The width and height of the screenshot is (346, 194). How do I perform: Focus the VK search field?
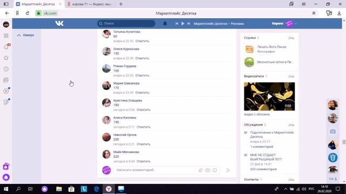[x=126, y=24]
